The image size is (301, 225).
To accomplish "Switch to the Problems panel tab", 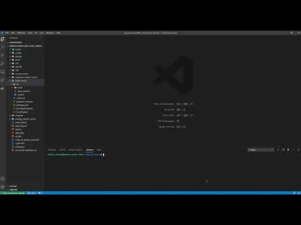I will (x=52, y=150).
